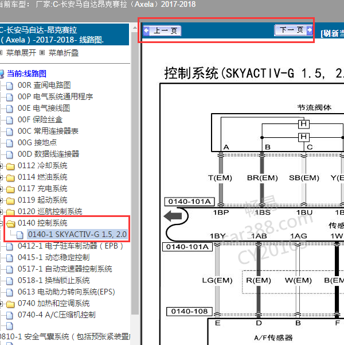Screen dimensions: 344x345
Task: Open 00C 常用连接器表 page
Action: click(48, 131)
